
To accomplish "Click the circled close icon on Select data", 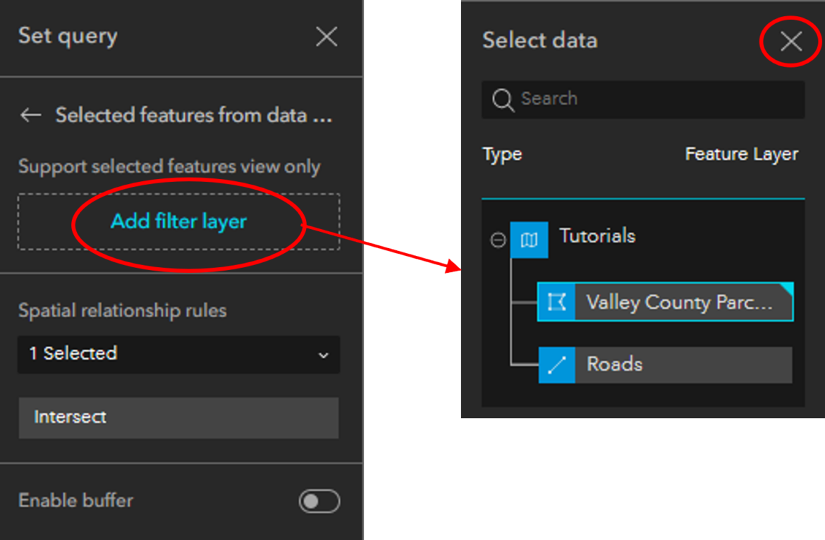I will [x=790, y=41].
